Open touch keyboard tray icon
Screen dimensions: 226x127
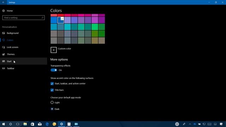(209, 124)
